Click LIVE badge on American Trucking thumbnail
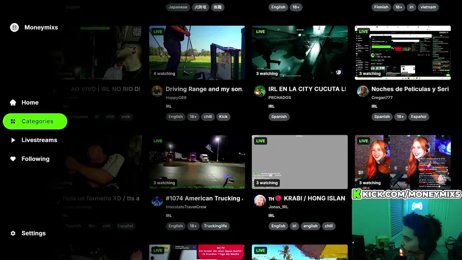The width and height of the screenshot is (462, 260). click(158, 141)
